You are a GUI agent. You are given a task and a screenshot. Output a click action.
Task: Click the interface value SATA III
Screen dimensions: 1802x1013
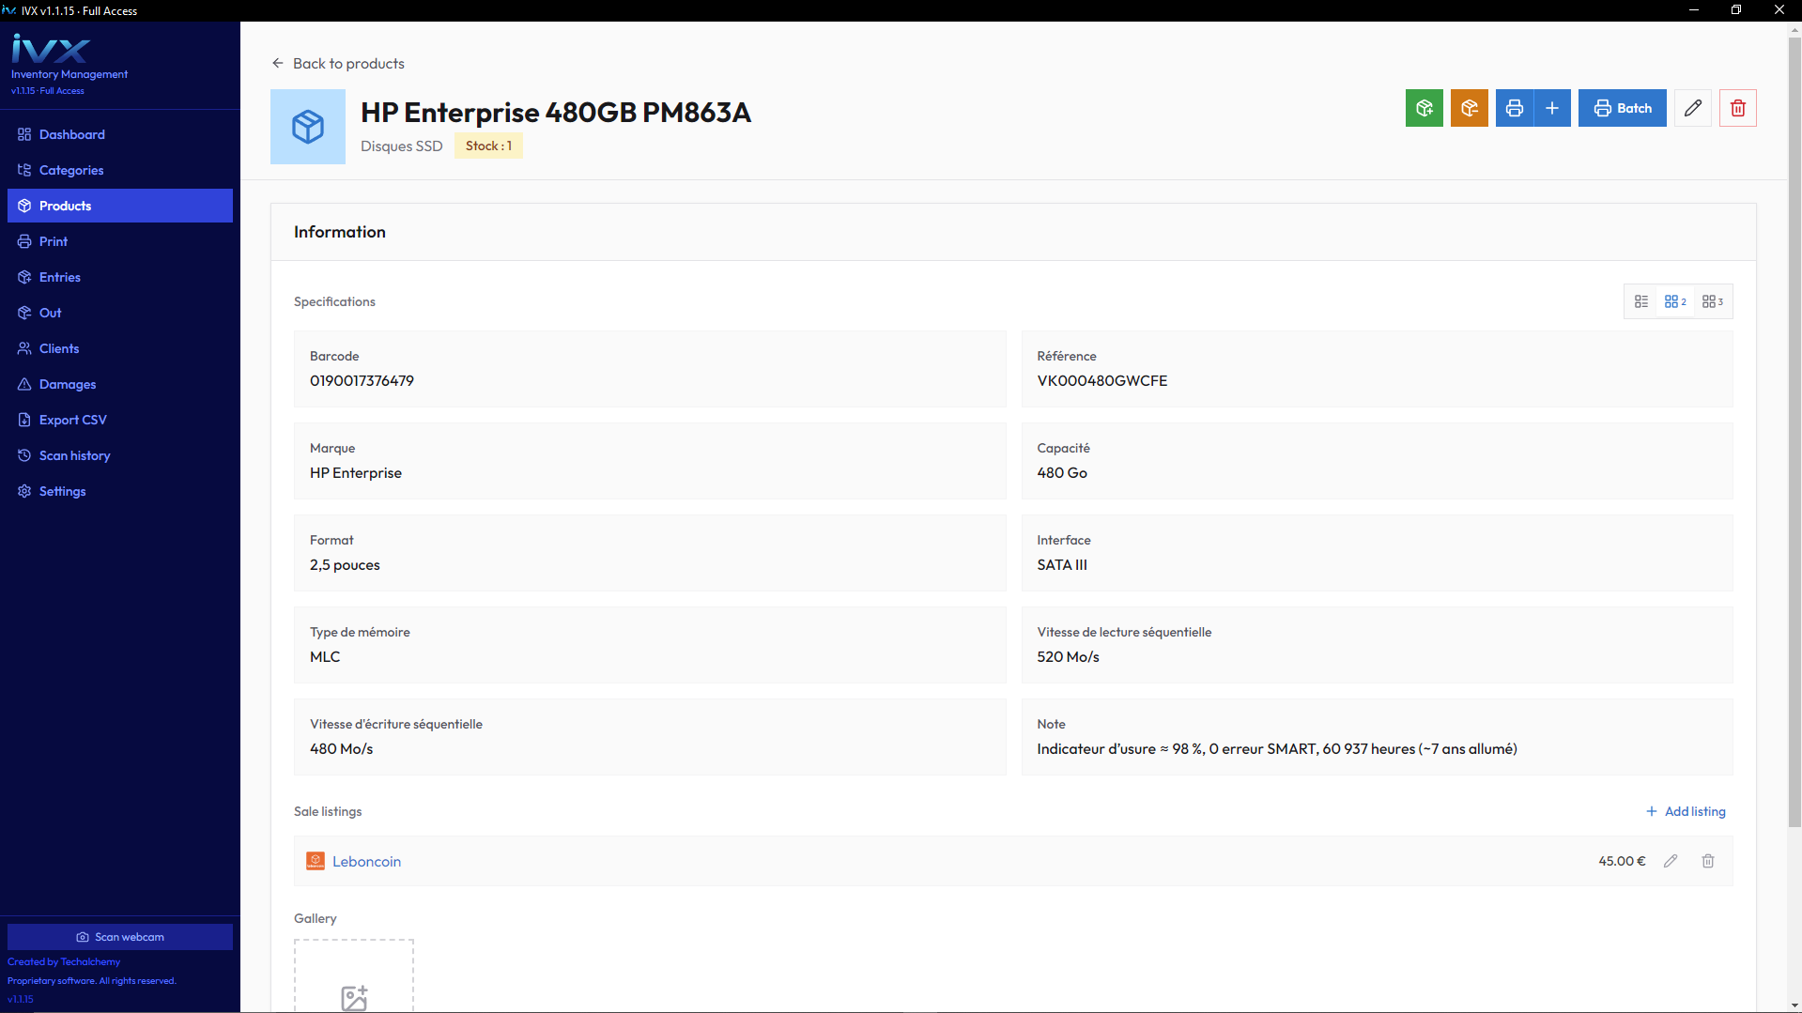(1062, 564)
